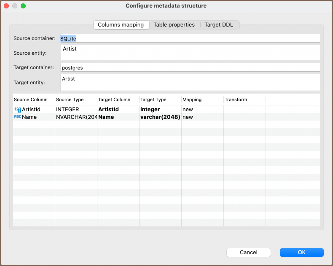Select the Name target column cell
This screenshot has height=266, width=333.
tap(118, 117)
